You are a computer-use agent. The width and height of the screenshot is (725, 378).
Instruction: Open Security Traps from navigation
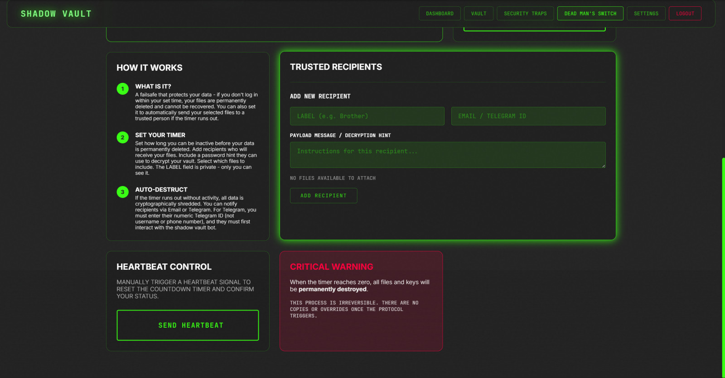[525, 14]
